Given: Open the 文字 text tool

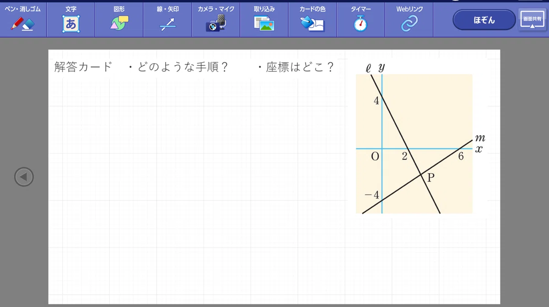Looking at the screenshot, I should coord(71,19).
